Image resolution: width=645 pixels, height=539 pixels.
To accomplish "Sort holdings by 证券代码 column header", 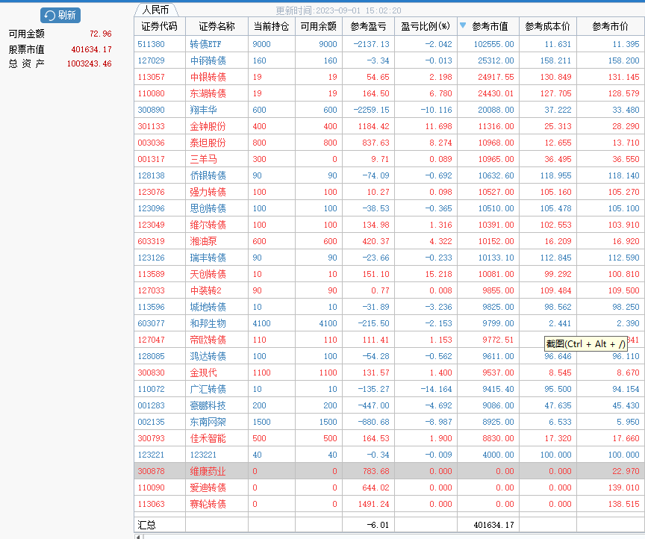I will coord(160,26).
